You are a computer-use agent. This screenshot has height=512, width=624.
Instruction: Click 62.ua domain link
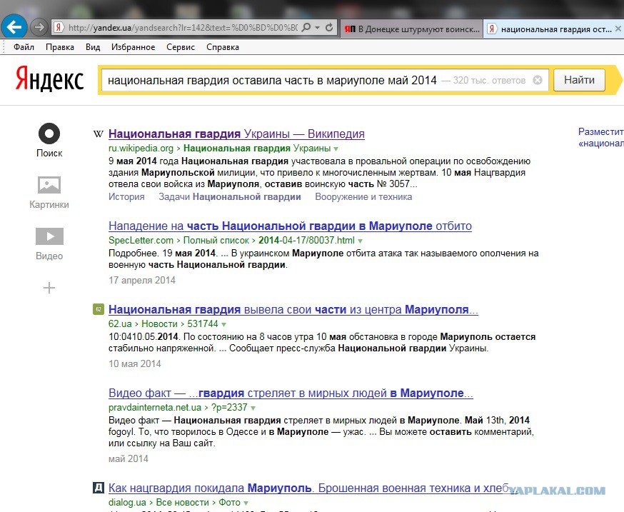coord(120,324)
